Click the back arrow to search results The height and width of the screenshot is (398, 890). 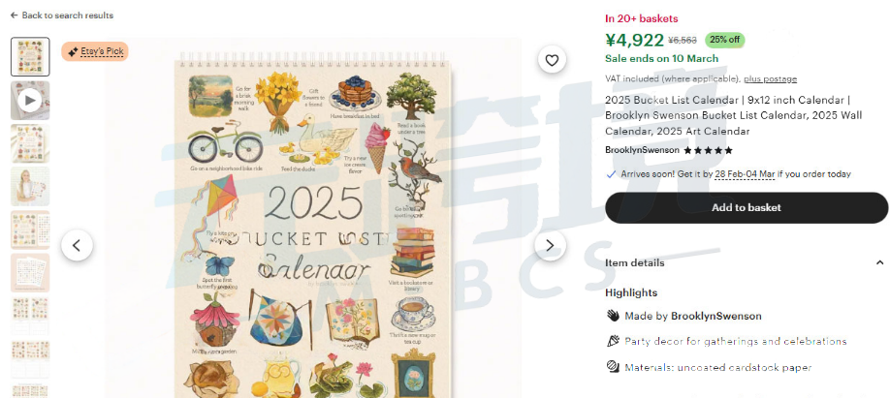(x=15, y=15)
